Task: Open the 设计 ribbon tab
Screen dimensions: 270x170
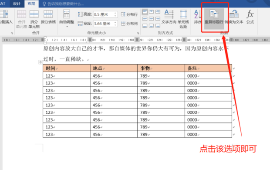Action: pyautogui.click(x=17, y=3)
